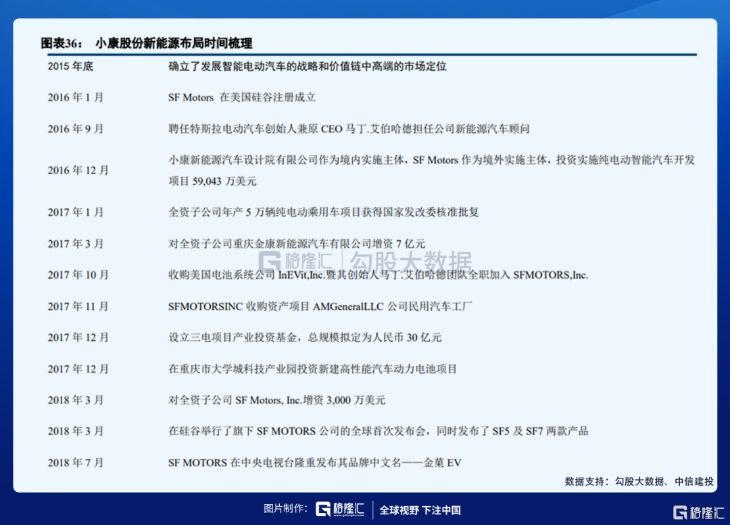
Task: Click the text 小康新能源汽车设计院有限公司 paragraph
Action: [431, 171]
